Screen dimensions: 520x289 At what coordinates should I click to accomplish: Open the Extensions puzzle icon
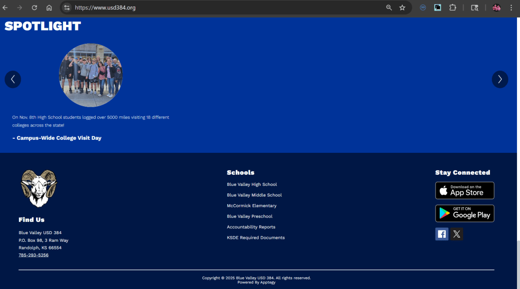[x=452, y=8]
